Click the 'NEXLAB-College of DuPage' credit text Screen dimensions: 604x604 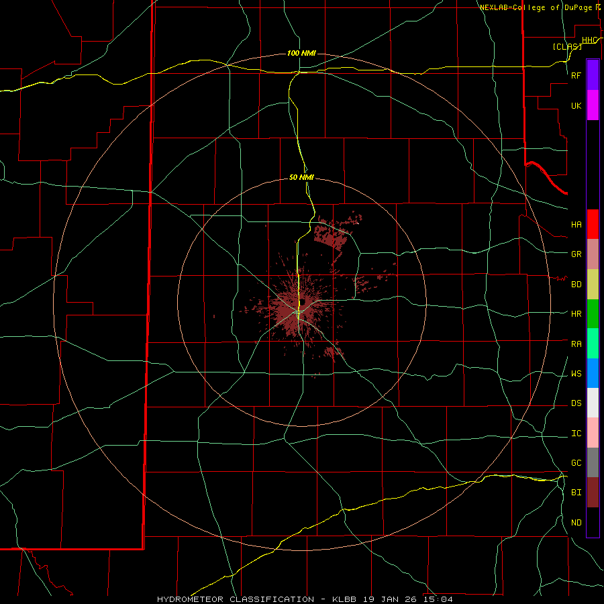[536, 7]
